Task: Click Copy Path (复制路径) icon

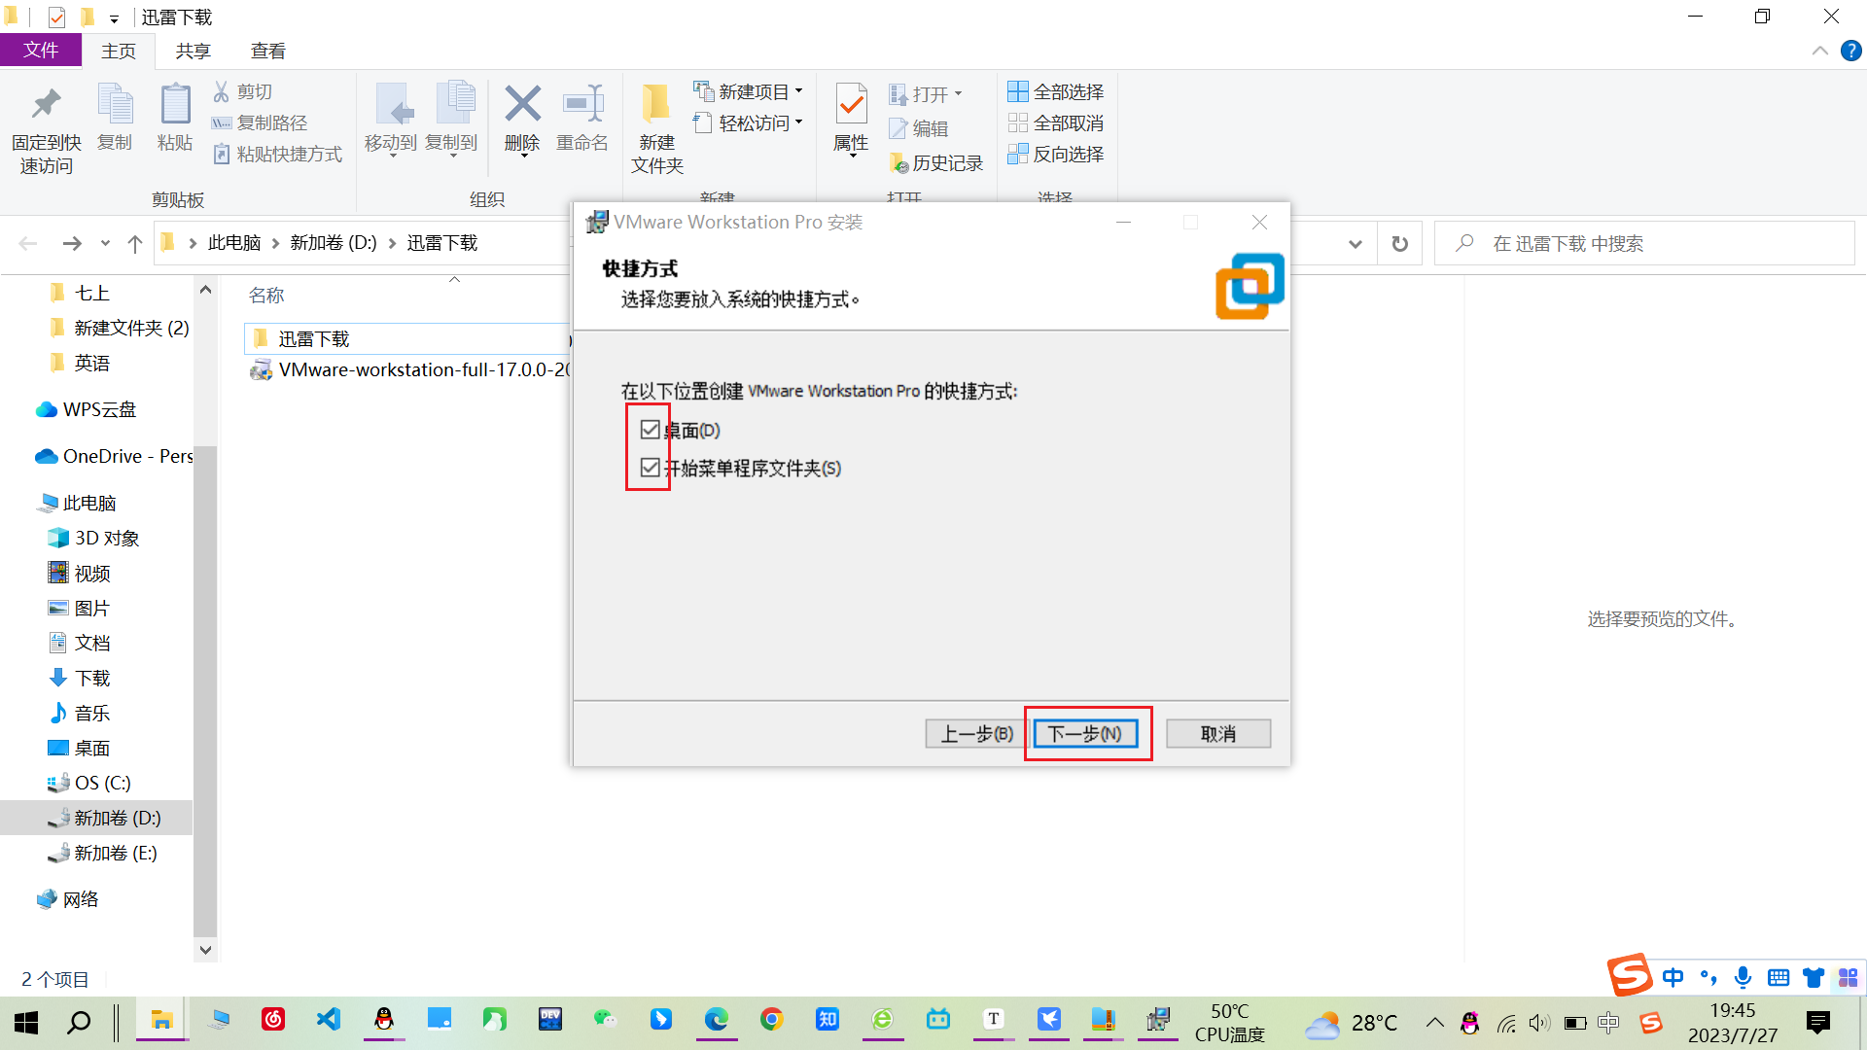Action: point(222,122)
